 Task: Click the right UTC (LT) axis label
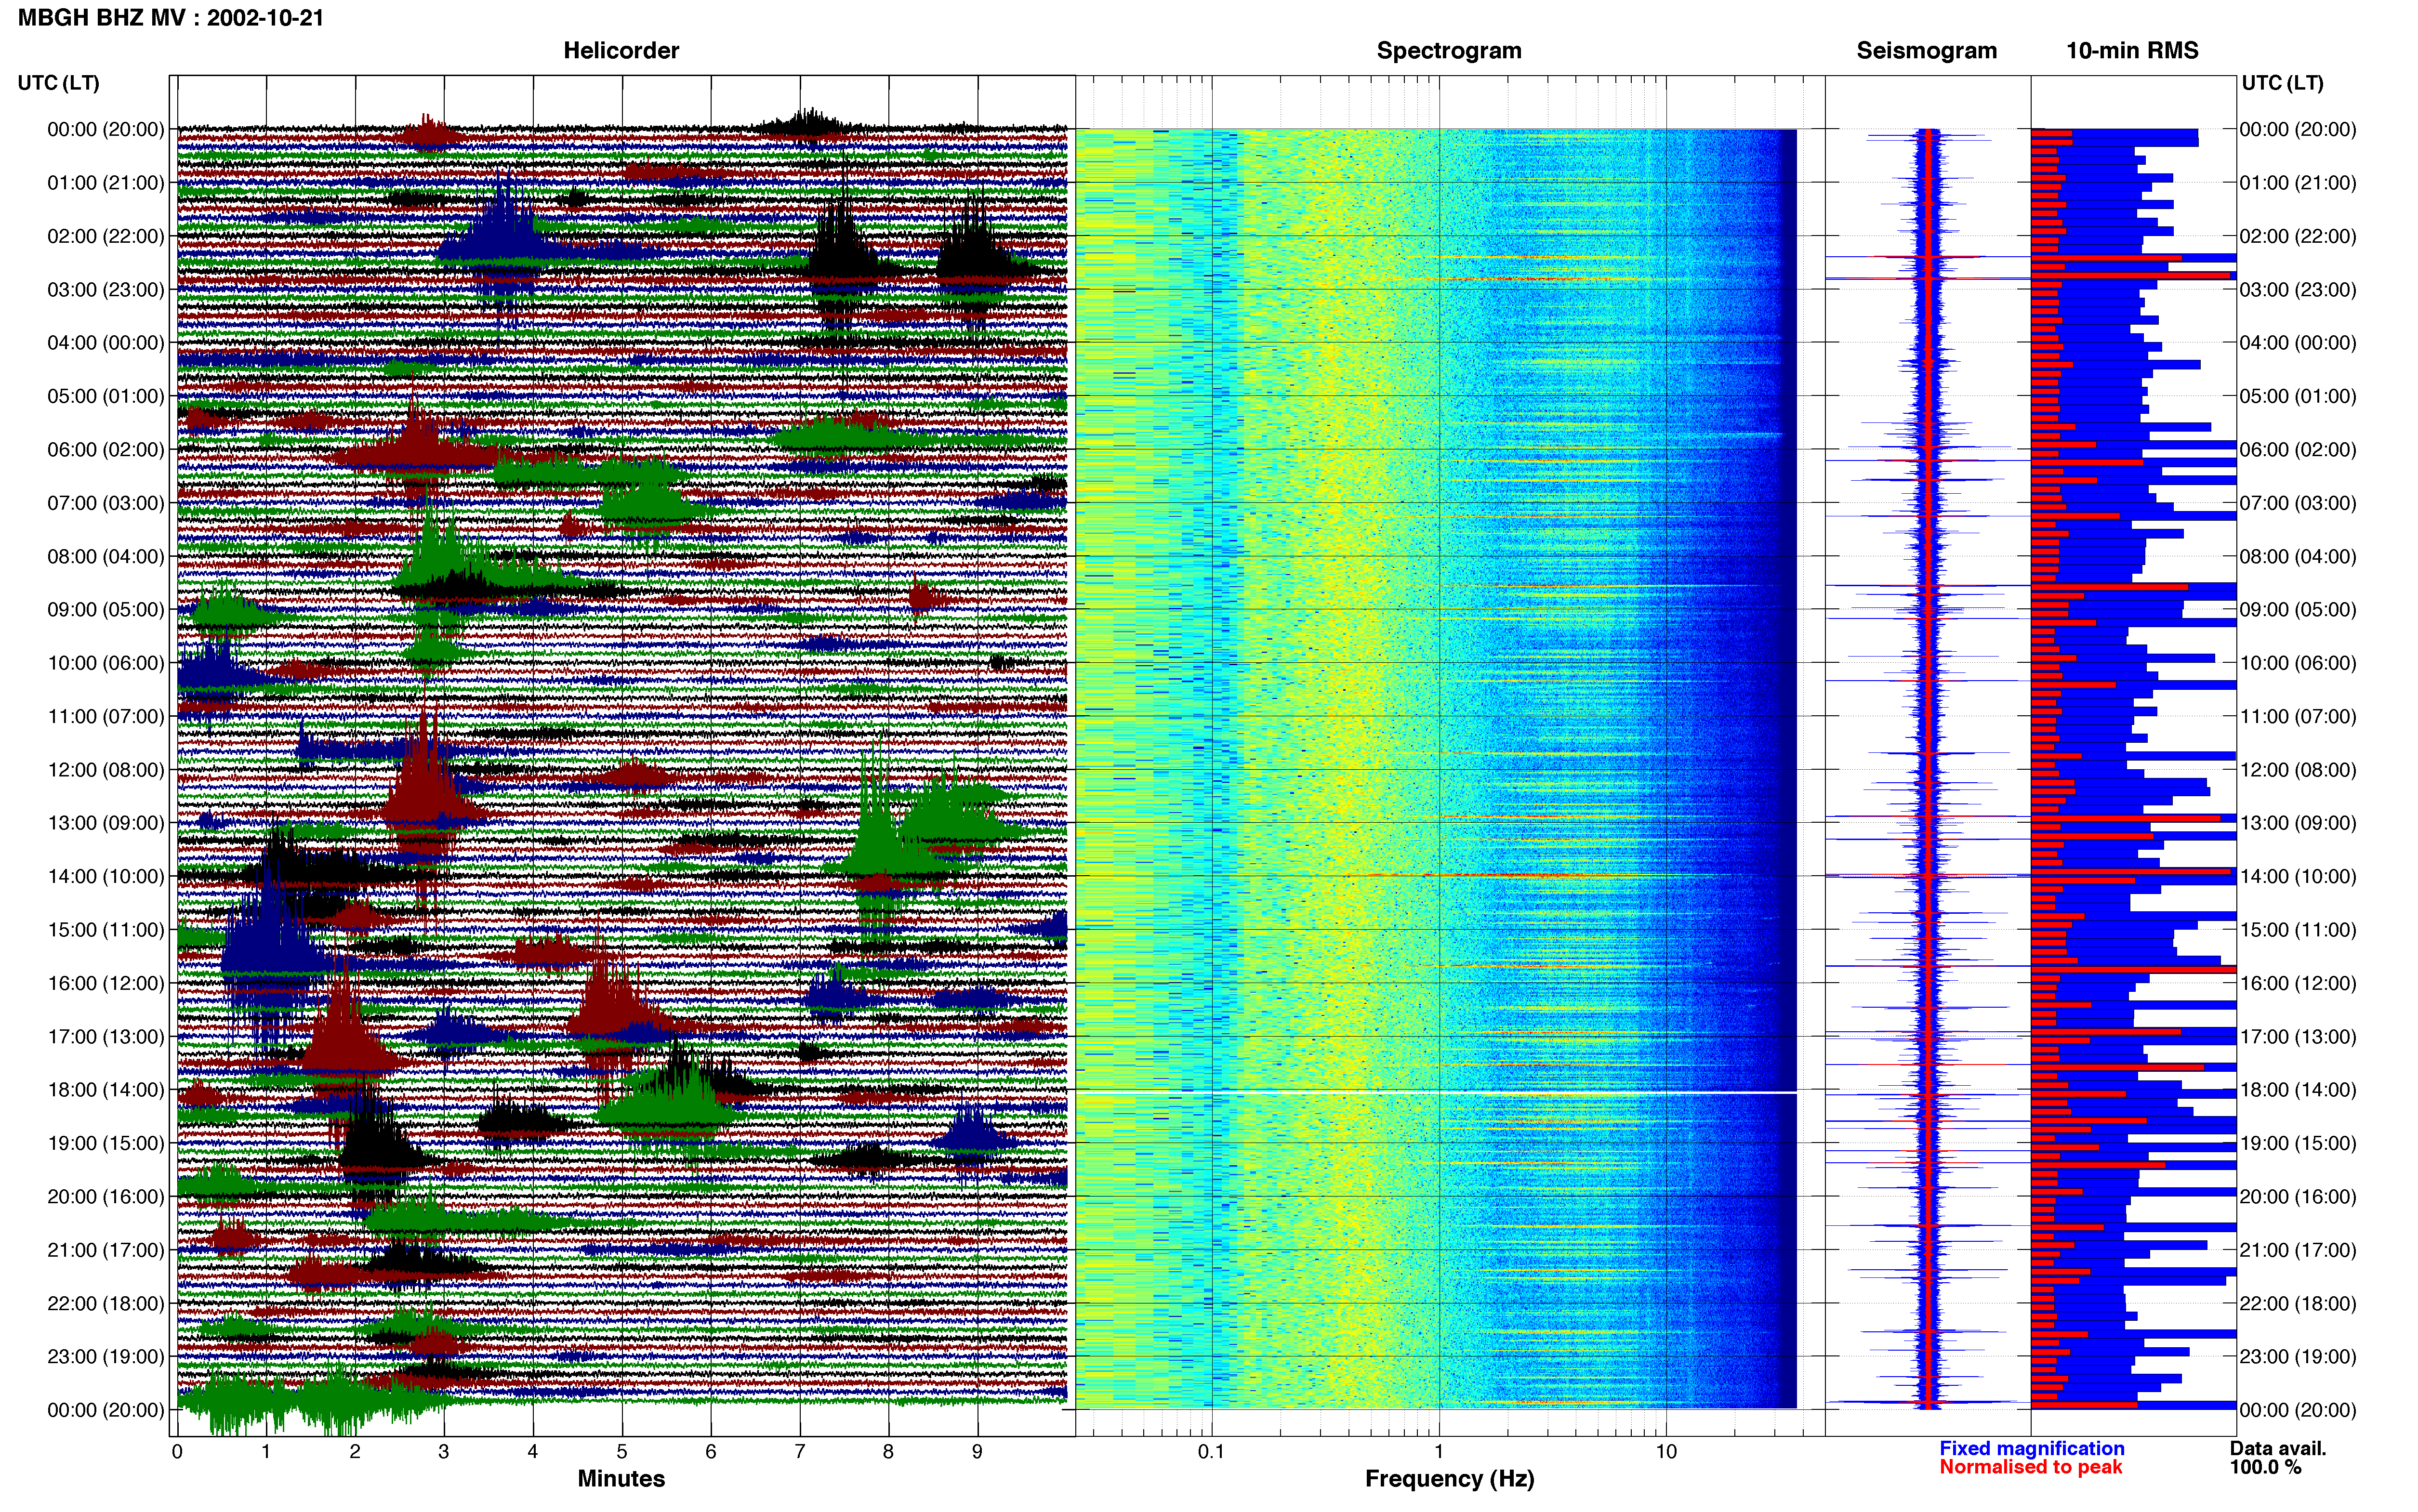(x=2283, y=83)
